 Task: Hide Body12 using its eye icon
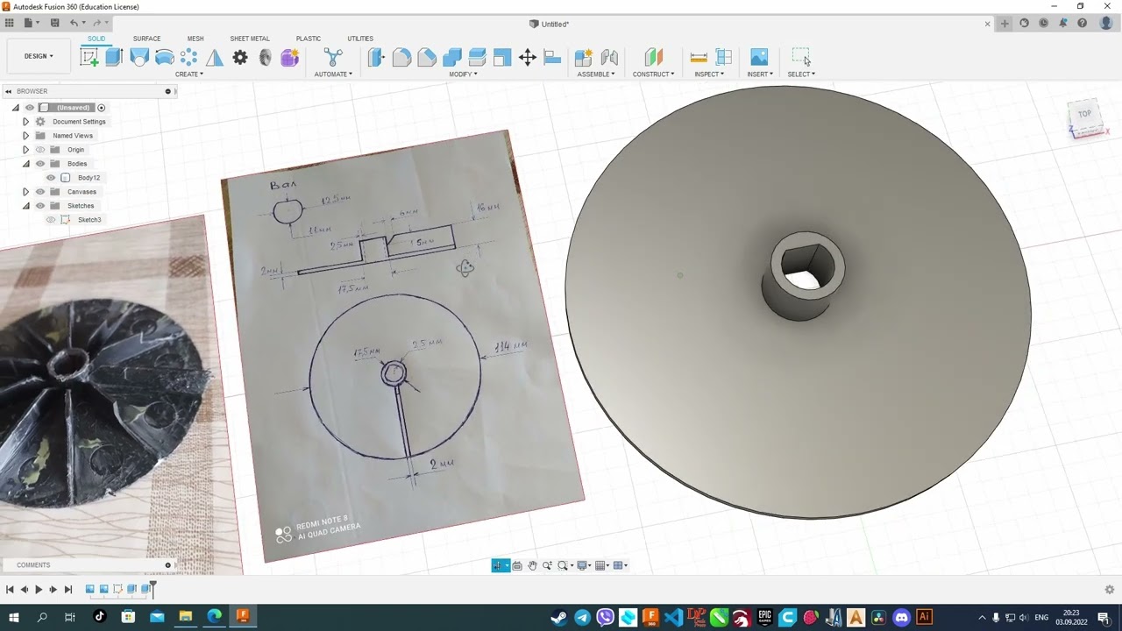51,178
